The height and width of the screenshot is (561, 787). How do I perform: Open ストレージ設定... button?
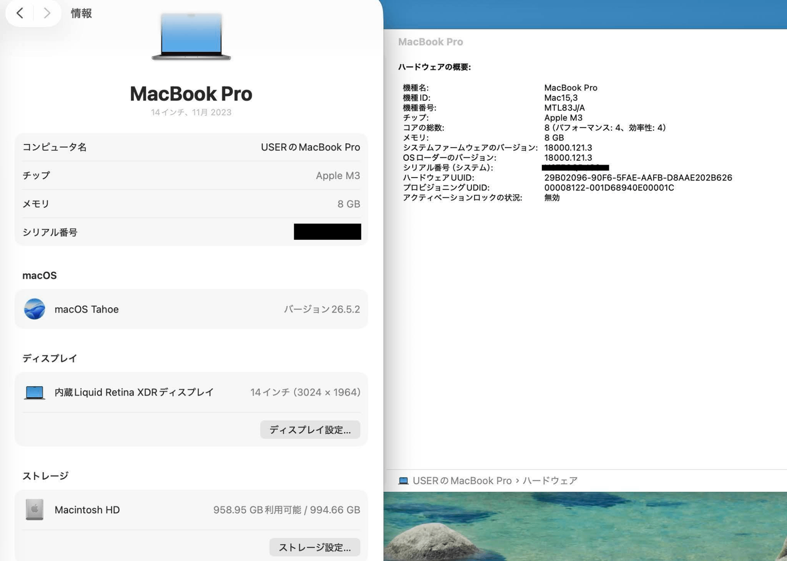pos(315,547)
